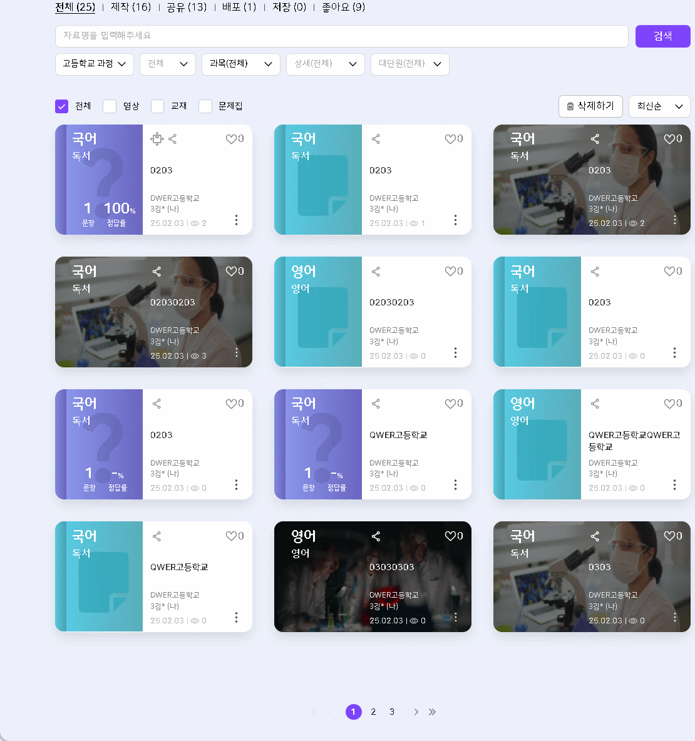This screenshot has width=695, height=741.
Task: Like the 0303 card with heart icon
Action: point(669,536)
